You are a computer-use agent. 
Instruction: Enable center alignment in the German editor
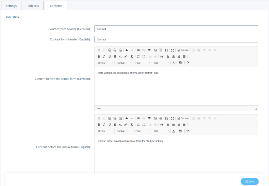pyautogui.click(x=173, y=56)
